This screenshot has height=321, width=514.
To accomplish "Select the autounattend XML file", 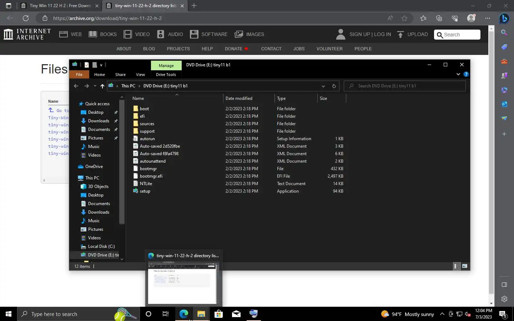I will [x=152, y=161].
